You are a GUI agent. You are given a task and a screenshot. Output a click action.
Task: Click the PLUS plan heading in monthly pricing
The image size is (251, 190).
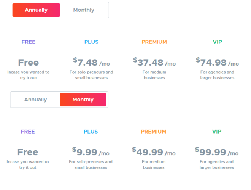pos(91,132)
